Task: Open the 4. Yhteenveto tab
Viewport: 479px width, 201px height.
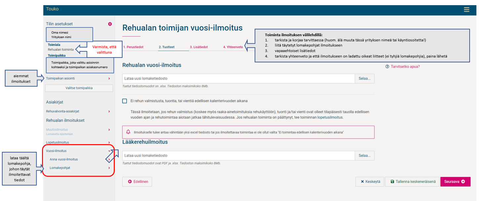Action: [x=233, y=47]
